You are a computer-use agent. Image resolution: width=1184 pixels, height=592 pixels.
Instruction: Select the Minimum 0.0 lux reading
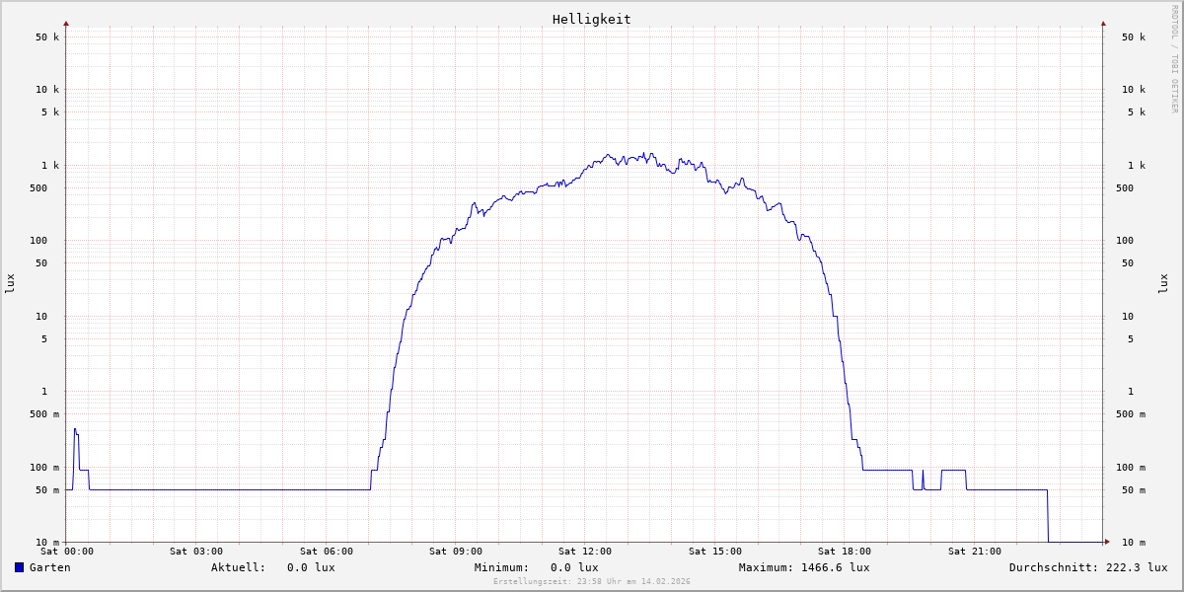point(536,567)
